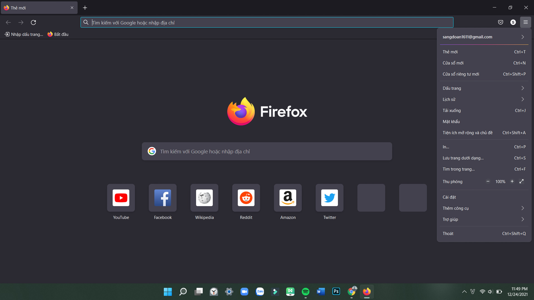Viewport: 534px width, 300px height.
Task: Open battery status tray icon
Action: click(x=499, y=292)
